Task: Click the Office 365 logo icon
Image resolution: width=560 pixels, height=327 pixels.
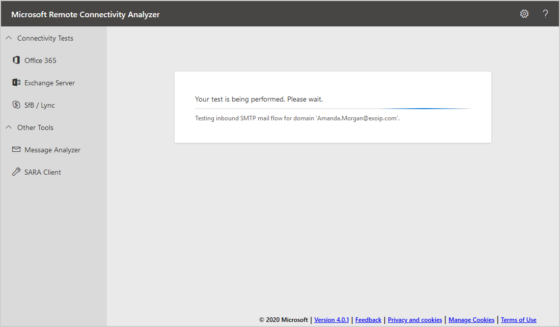Action: (16, 60)
